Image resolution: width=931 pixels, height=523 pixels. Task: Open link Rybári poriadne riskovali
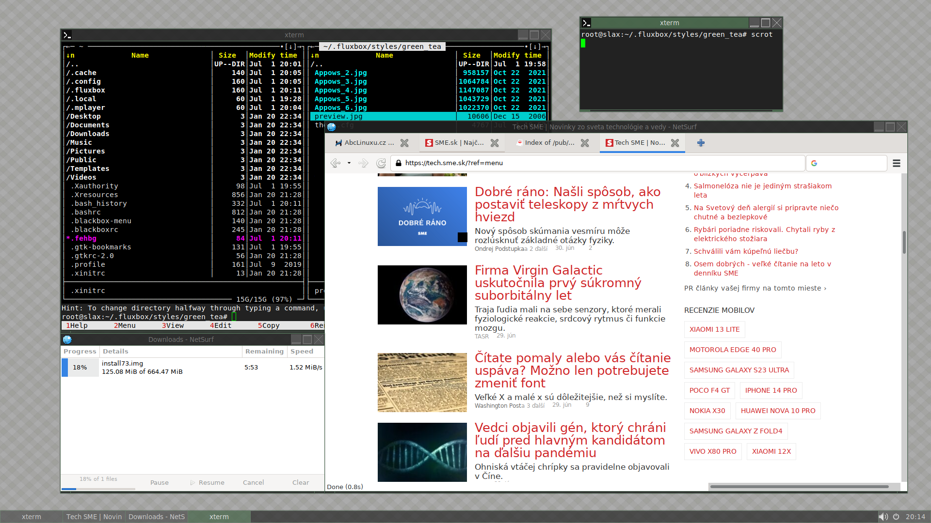(764, 234)
